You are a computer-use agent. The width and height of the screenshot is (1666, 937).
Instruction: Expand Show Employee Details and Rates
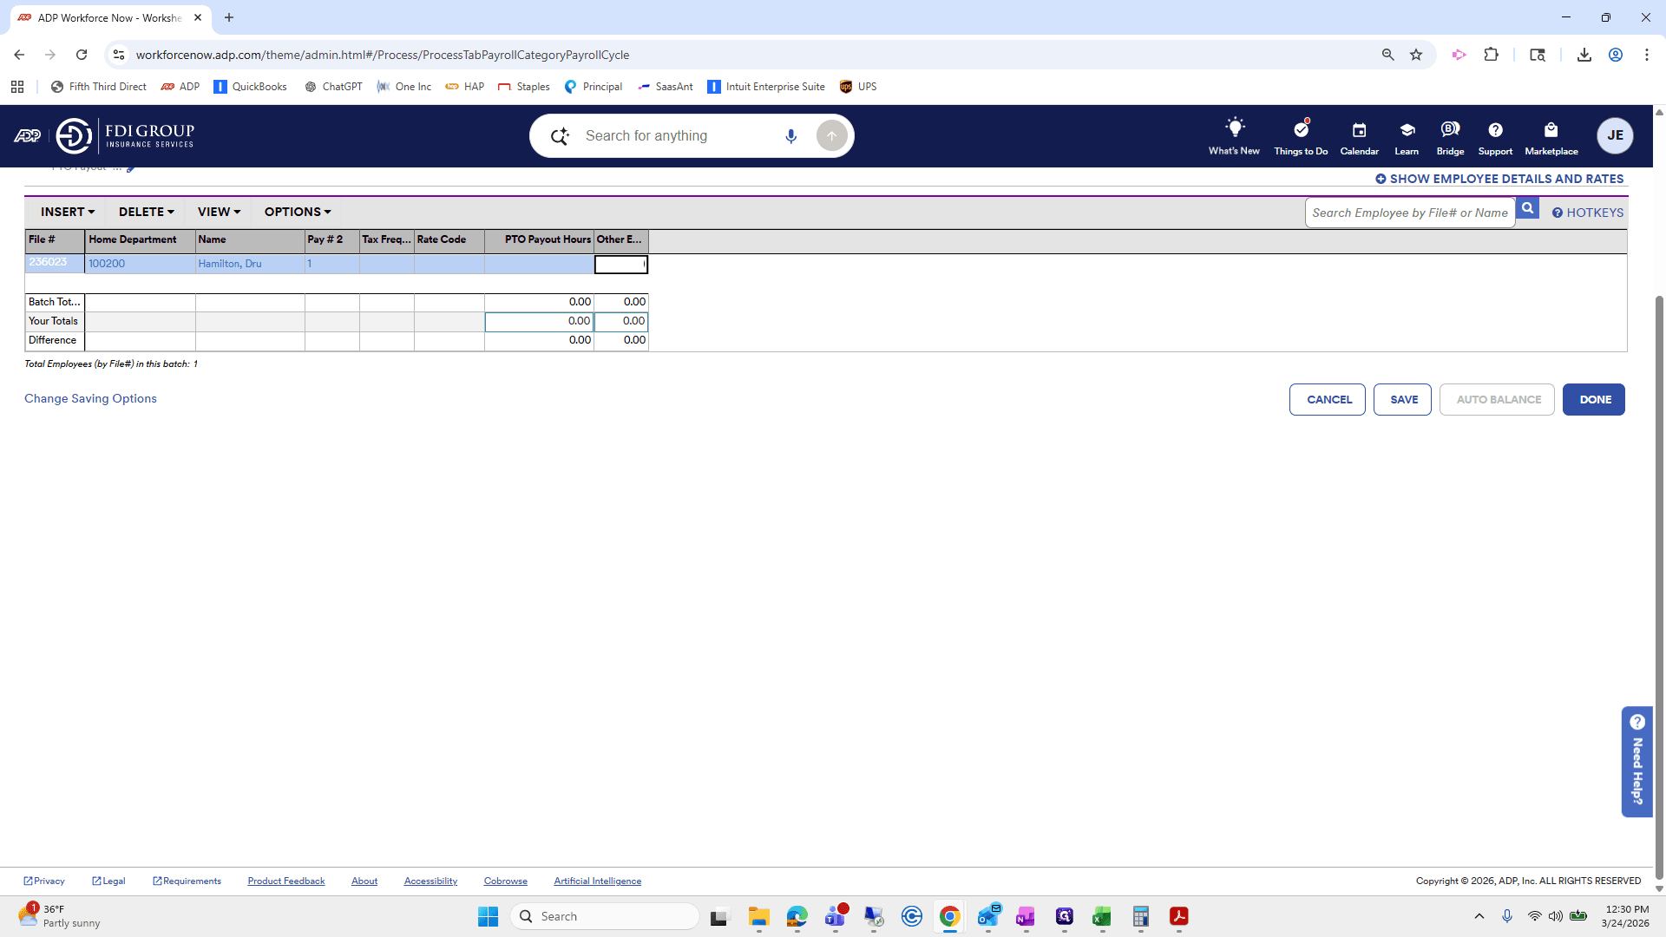1499,179
